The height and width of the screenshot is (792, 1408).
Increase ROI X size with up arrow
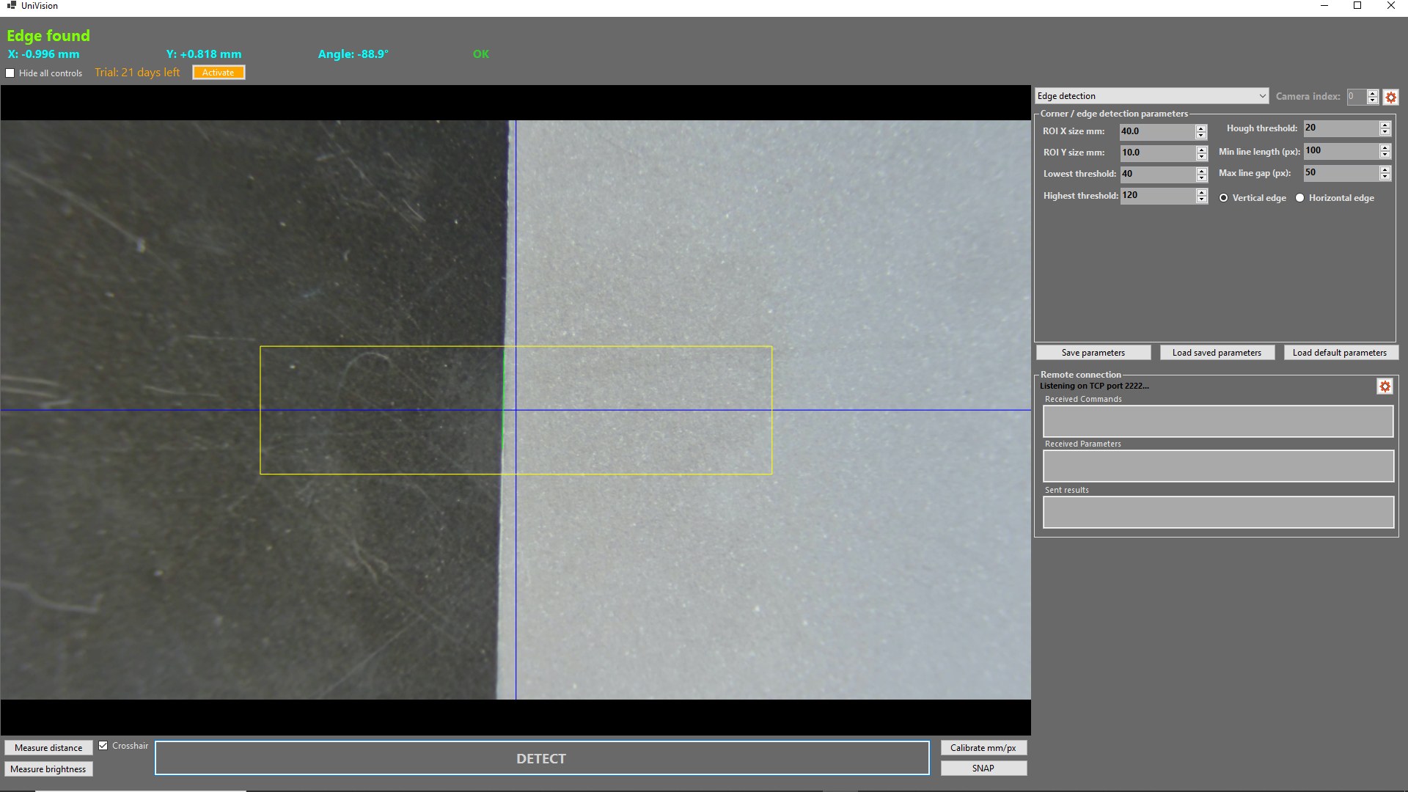pos(1201,128)
